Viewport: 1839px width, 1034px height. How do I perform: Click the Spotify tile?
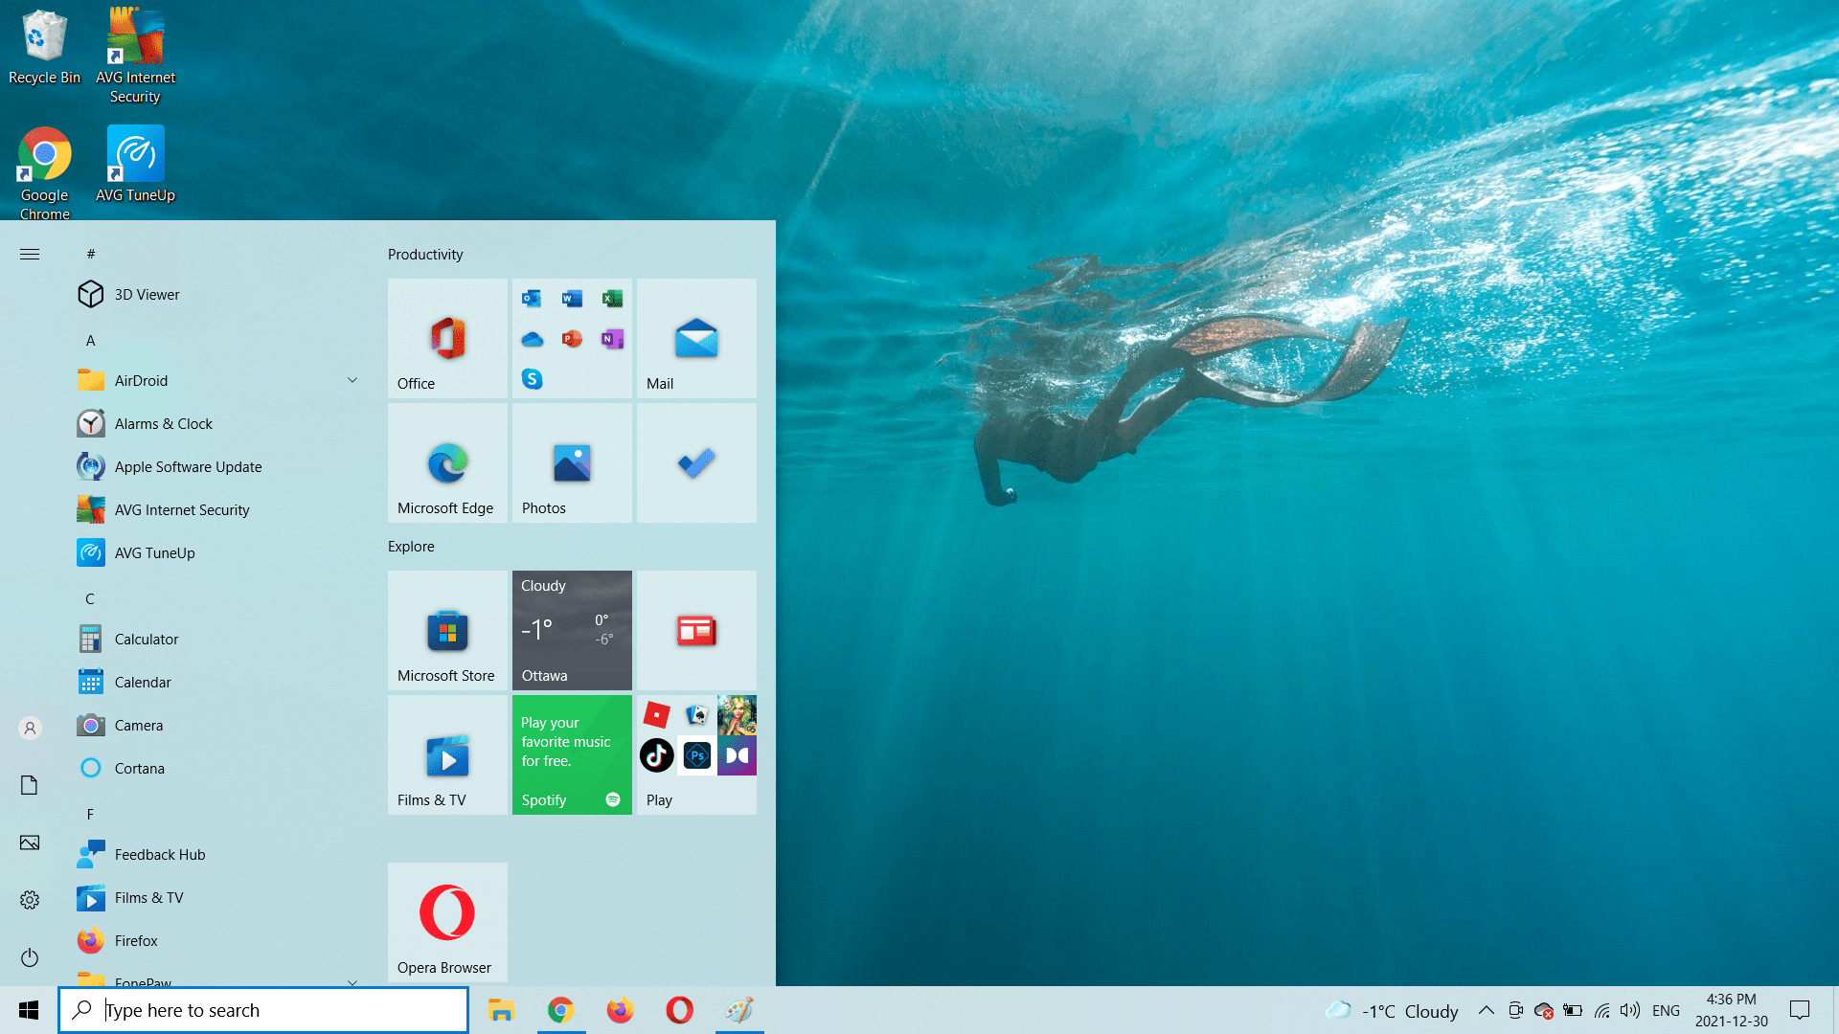click(572, 754)
